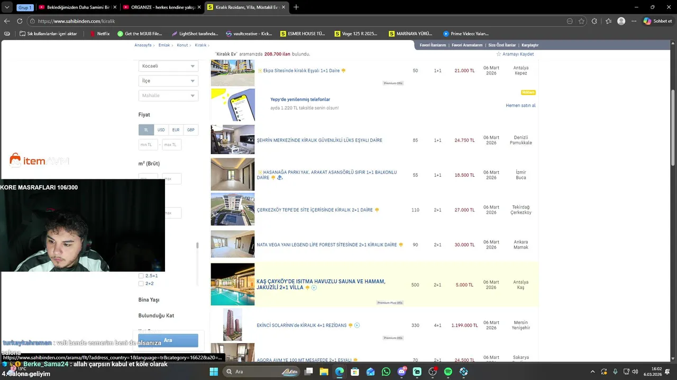The width and height of the screenshot is (677, 380).
Task: Reload the page with the refresh icon
Action: [x=20, y=21]
